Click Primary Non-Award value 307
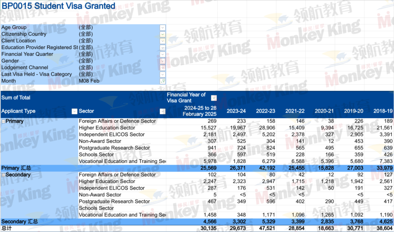Viewport: 394px width, 232px height. click(212, 141)
